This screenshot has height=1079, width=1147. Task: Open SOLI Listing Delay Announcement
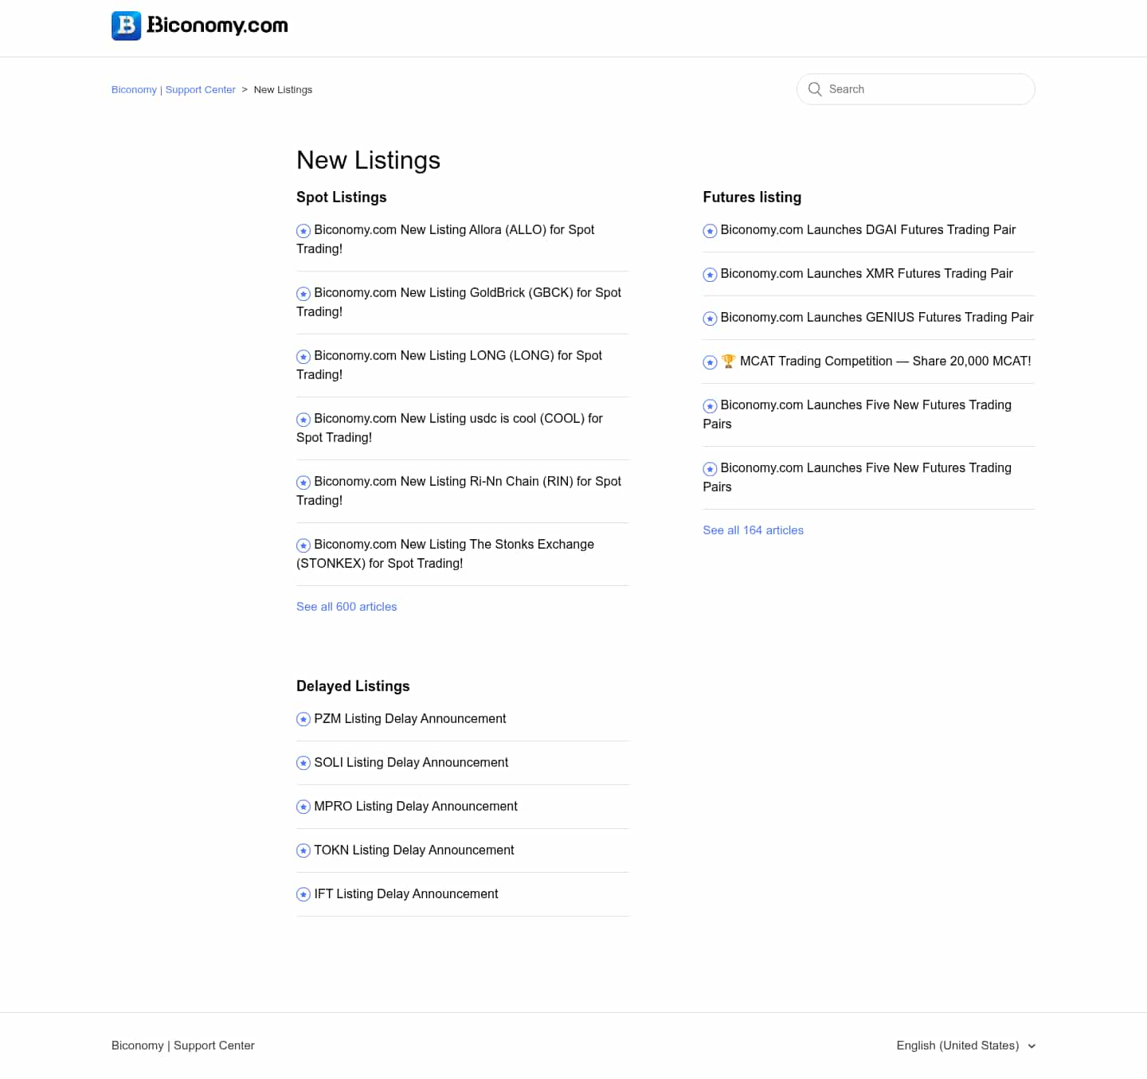point(411,762)
